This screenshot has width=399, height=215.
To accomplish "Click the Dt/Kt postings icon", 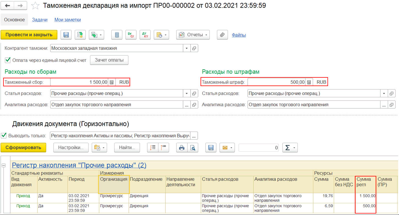I will pos(145,35).
